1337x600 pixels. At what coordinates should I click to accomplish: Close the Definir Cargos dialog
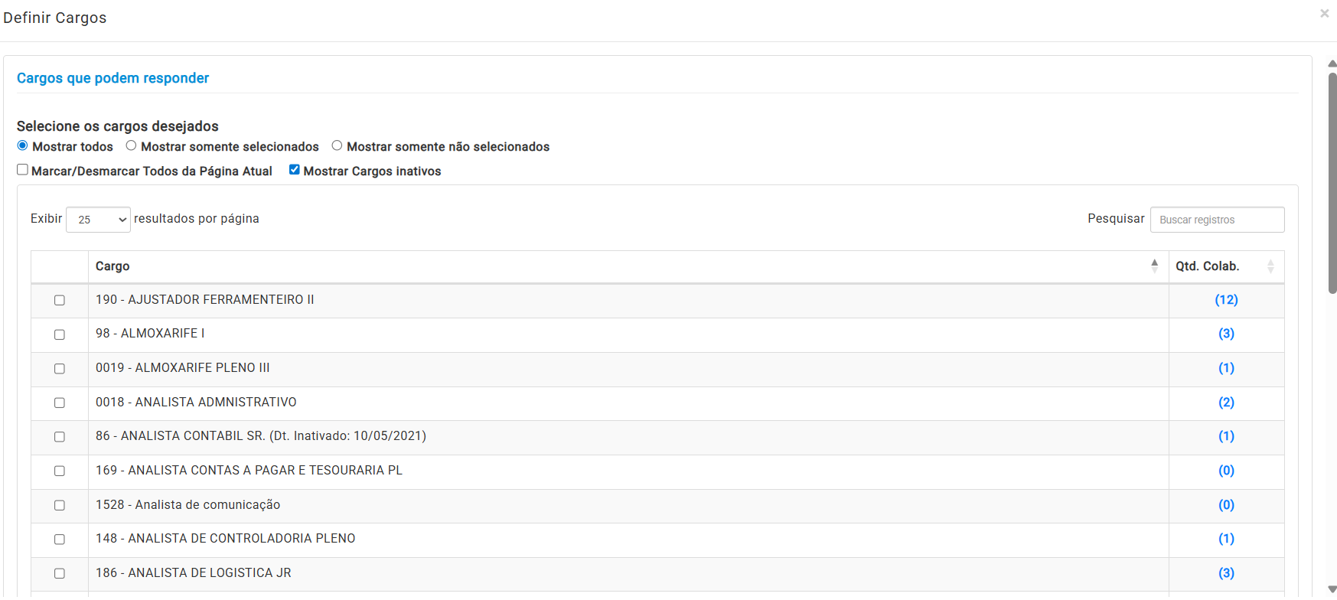click(x=1324, y=14)
